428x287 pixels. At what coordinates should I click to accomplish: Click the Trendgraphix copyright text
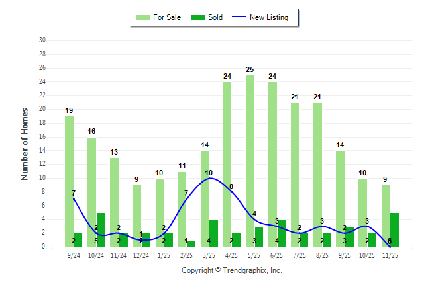[231, 270]
